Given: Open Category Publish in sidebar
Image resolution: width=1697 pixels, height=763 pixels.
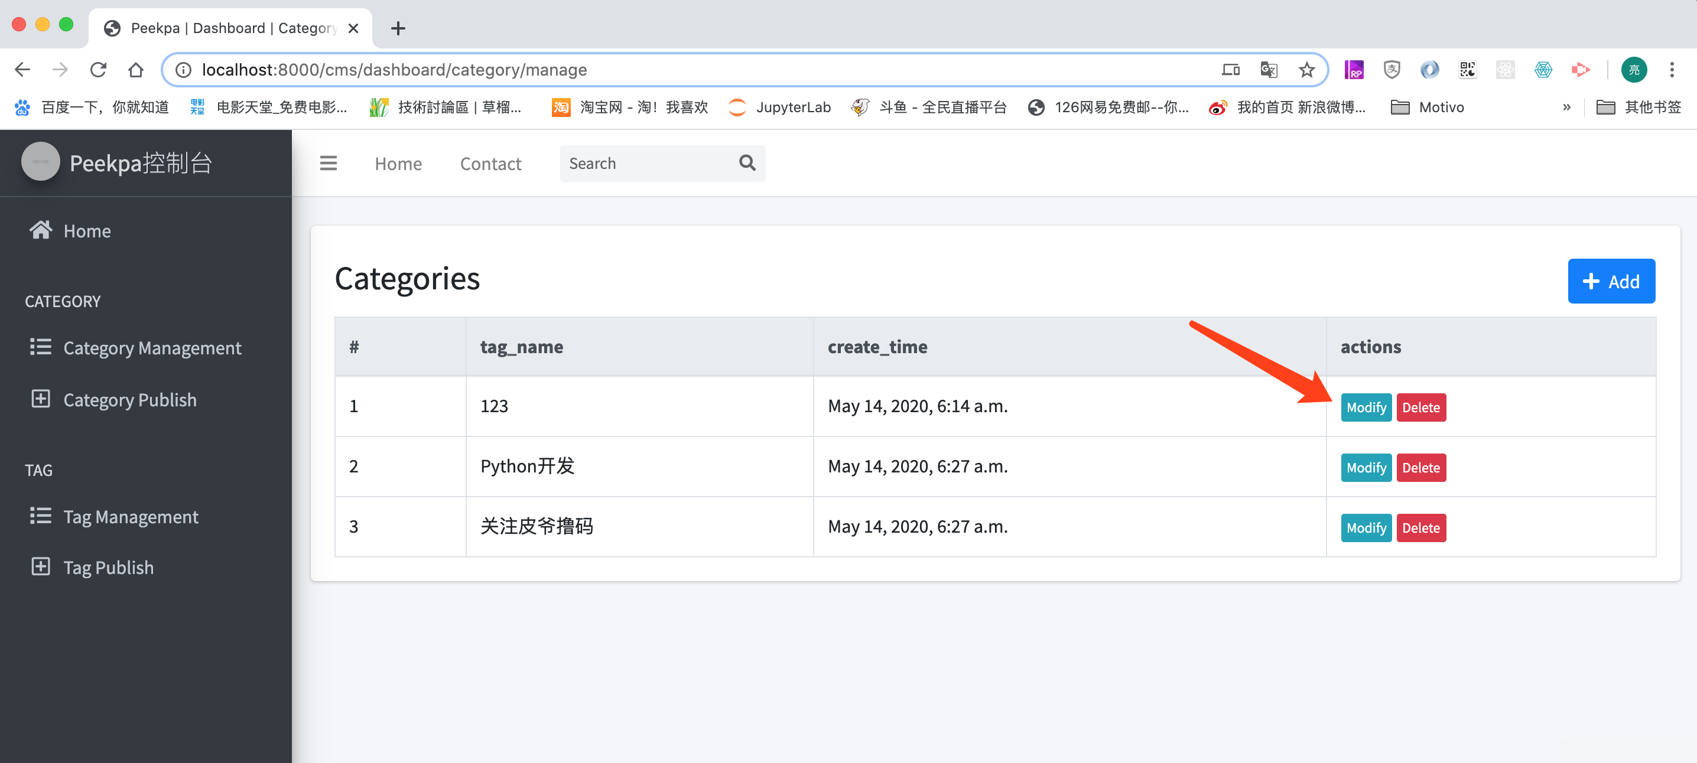Looking at the screenshot, I should 130,400.
